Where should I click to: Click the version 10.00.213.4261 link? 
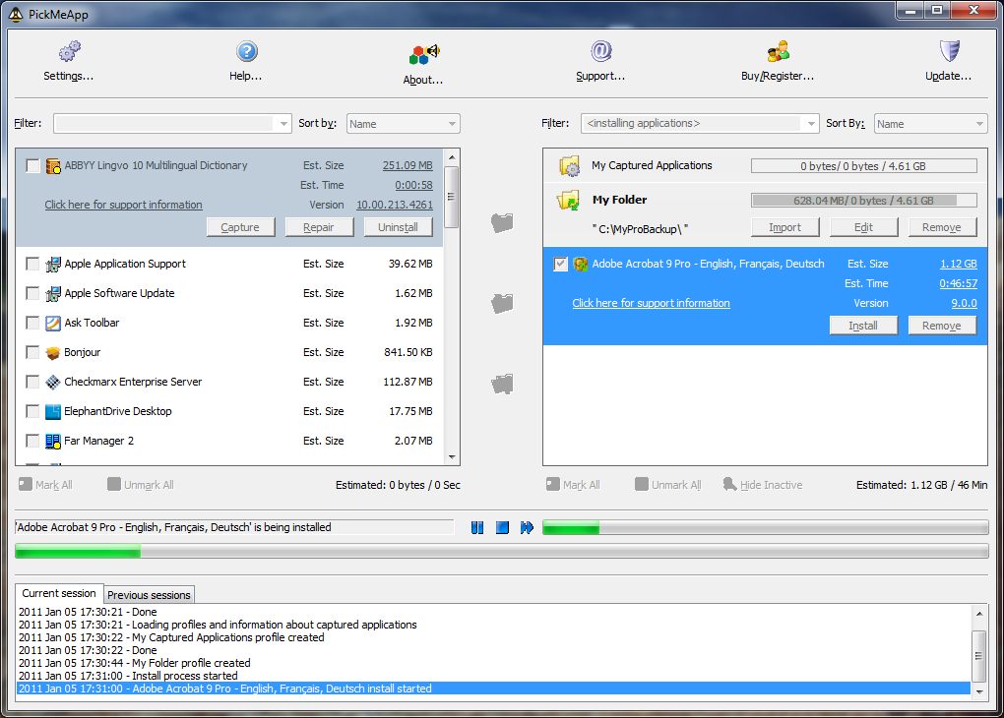click(x=395, y=205)
